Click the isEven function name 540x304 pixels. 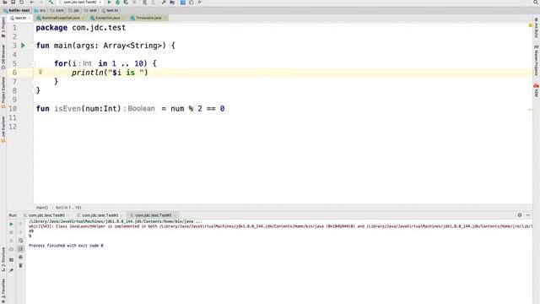click(x=67, y=109)
